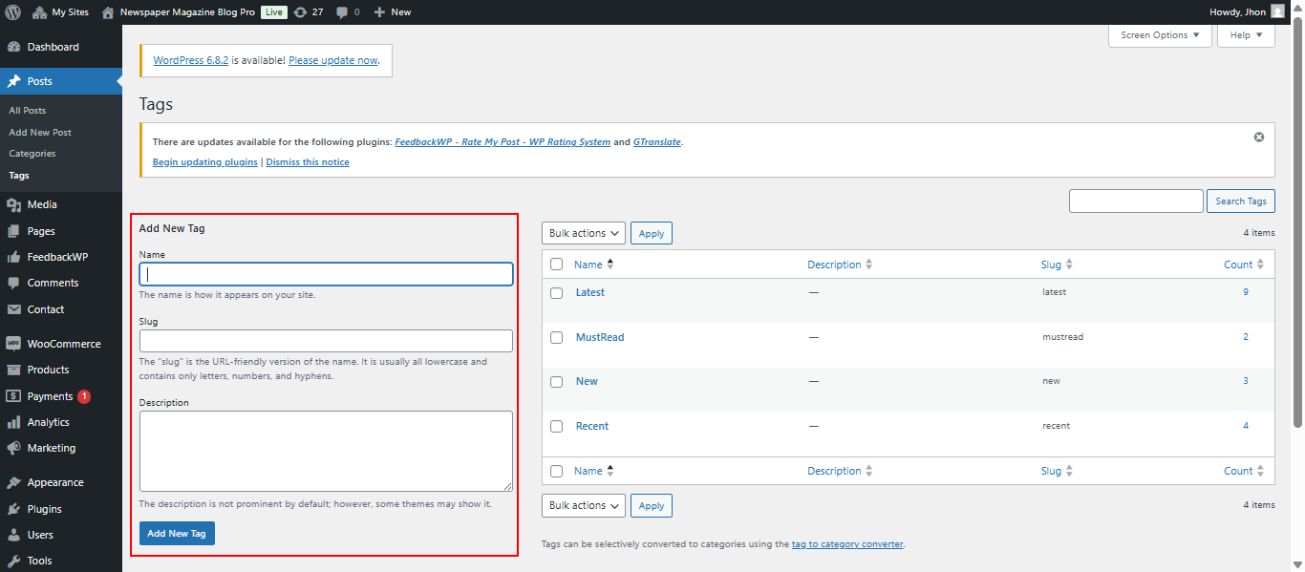Sort by Slug in table header
This screenshot has height=572, width=1305.
[1057, 265]
